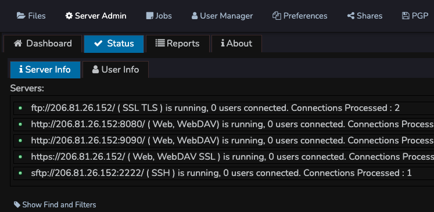Viewport: 434px width, 212px height.
Task: Select the ftp://206.81.26.152/ server row
Action: pyautogui.click(x=224, y=108)
